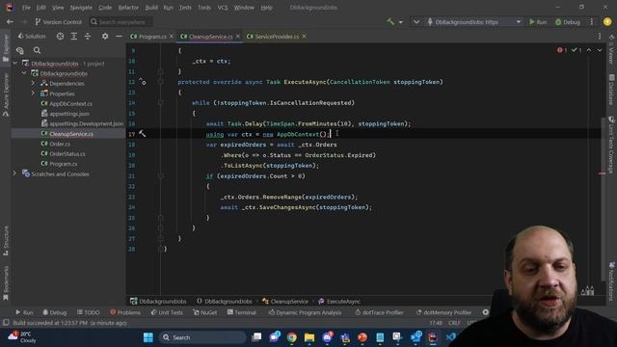Hide the Solution explorer panel
Viewport: 617px width, 347px height.
(x=119, y=37)
